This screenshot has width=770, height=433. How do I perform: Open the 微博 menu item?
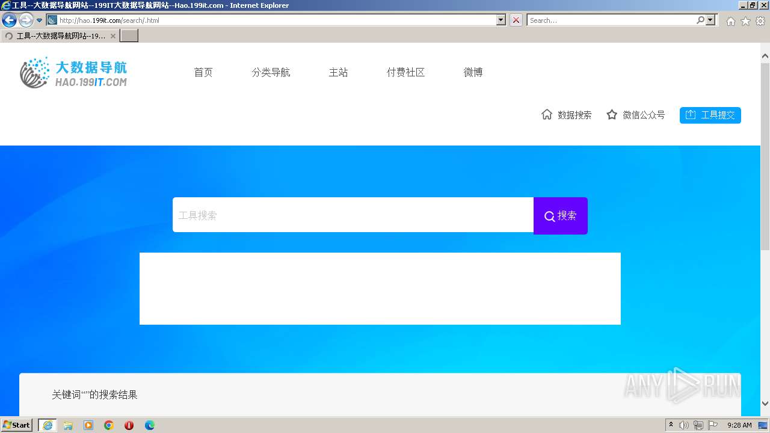point(473,72)
